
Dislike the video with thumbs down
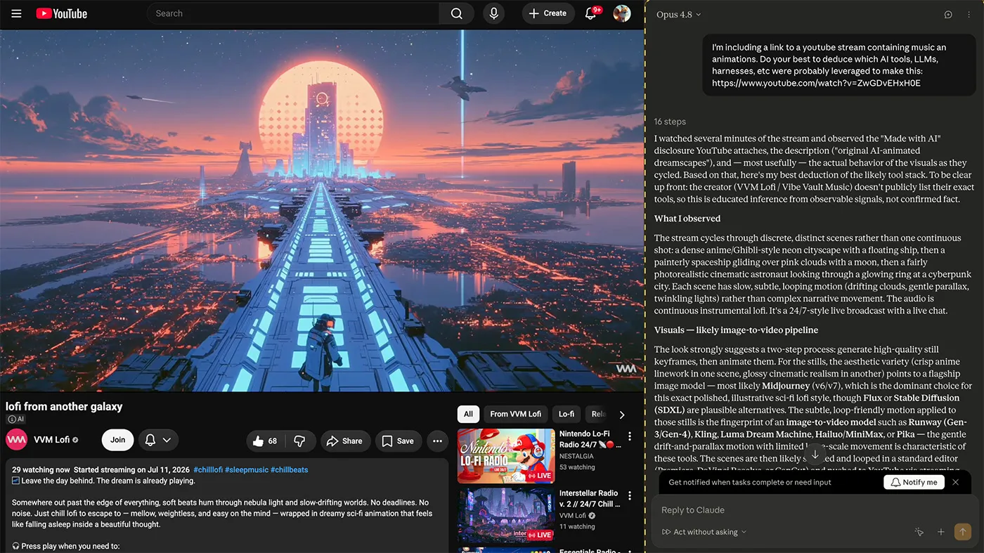pyautogui.click(x=299, y=441)
